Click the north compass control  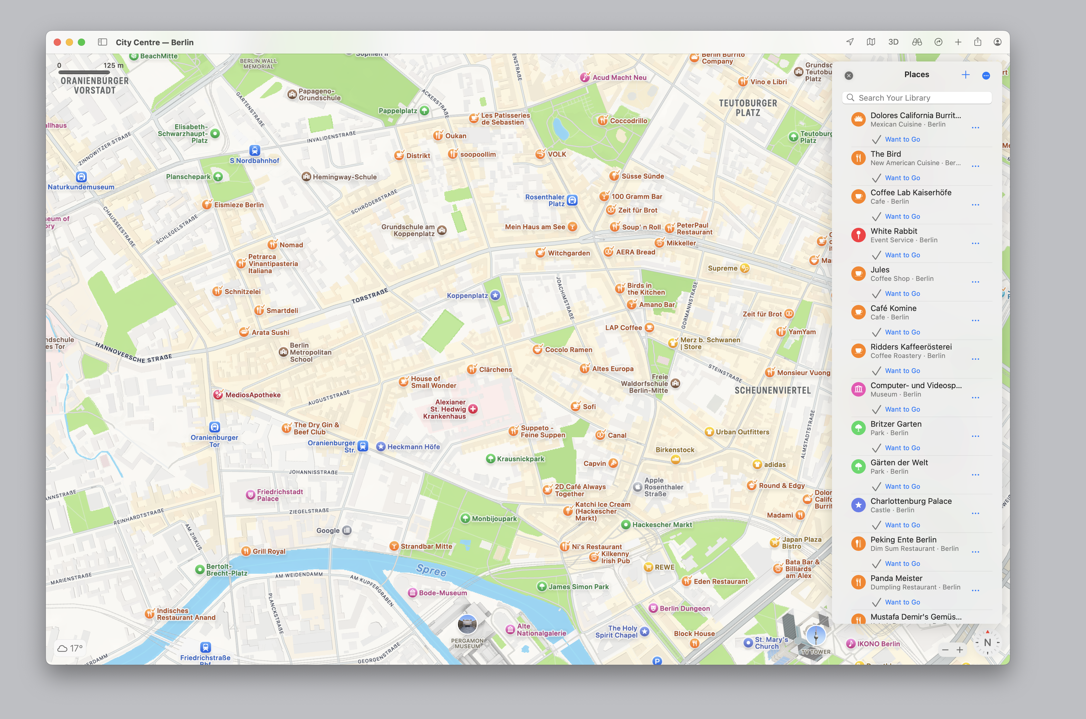987,642
